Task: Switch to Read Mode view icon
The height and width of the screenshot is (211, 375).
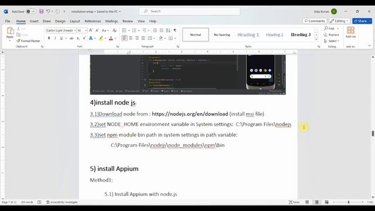Action: point(307,202)
